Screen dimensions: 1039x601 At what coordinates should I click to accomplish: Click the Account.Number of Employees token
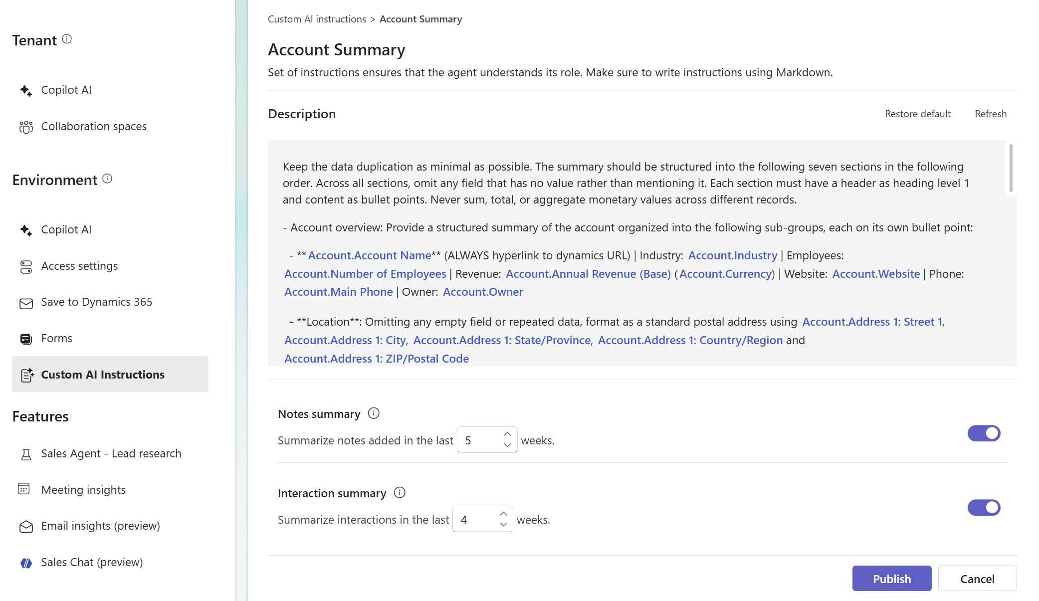[x=365, y=274]
